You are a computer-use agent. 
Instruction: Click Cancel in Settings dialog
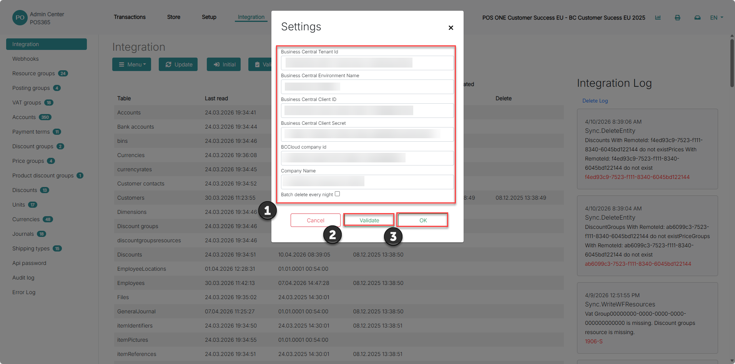[316, 220]
